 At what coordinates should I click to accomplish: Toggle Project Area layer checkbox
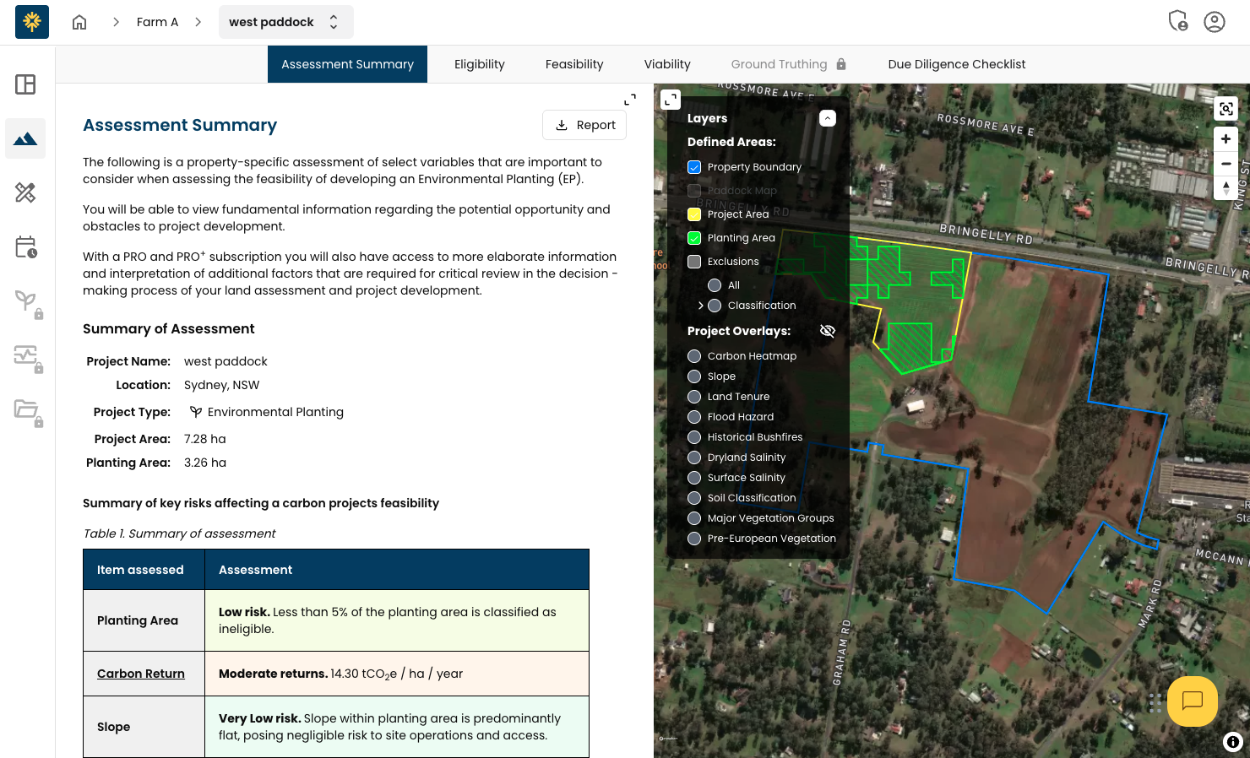tap(694, 214)
